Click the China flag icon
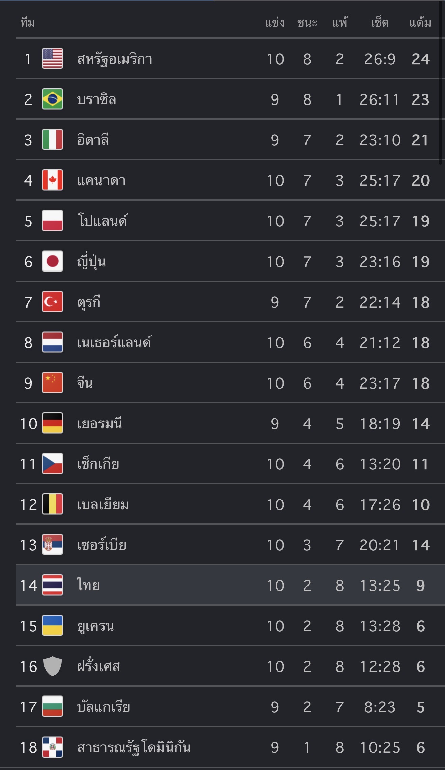 pos(53,383)
